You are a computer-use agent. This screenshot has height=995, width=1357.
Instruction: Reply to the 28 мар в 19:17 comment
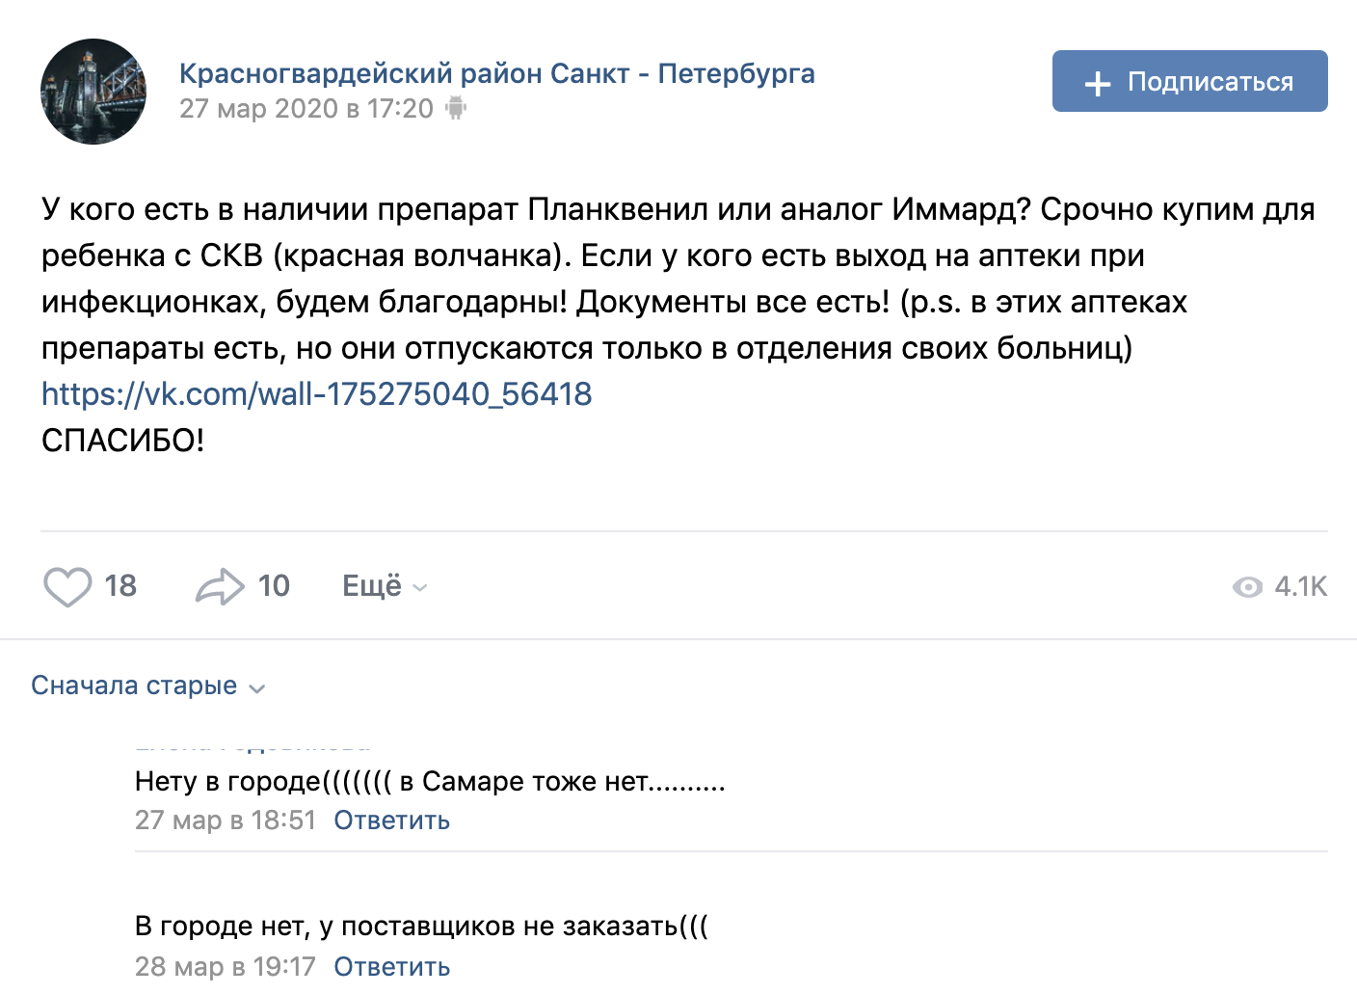[391, 967]
